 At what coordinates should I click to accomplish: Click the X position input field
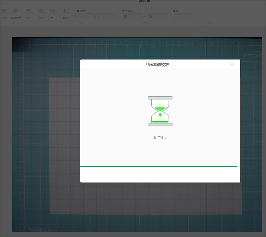pyautogui.click(x=84, y=16)
